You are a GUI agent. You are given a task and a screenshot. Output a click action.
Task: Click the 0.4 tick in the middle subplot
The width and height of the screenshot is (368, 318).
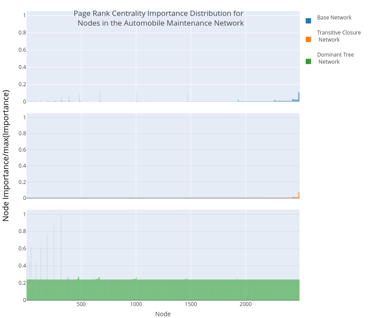click(x=22, y=166)
